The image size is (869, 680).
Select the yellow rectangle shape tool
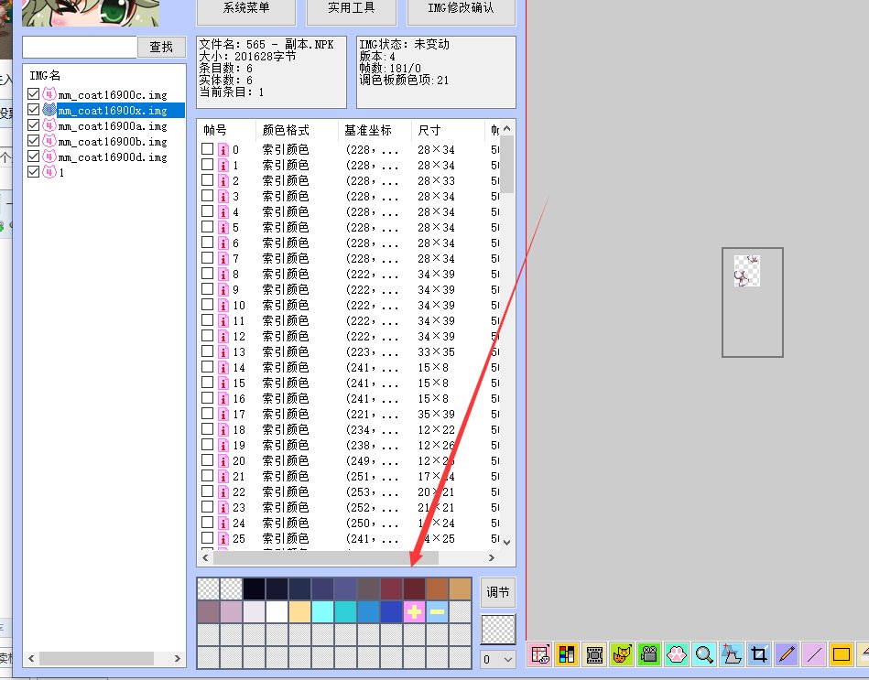click(x=841, y=654)
